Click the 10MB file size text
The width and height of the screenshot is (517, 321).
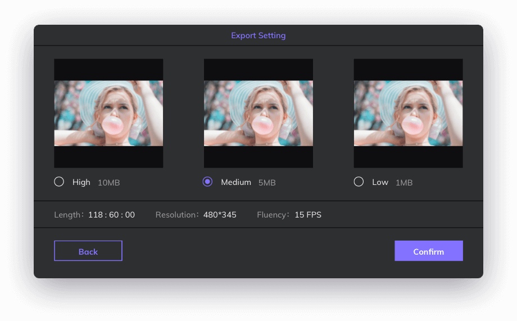click(108, 183)
